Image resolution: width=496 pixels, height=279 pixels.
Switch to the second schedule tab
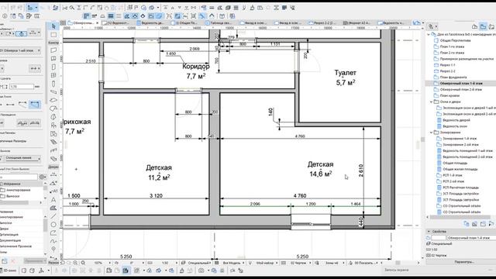coord(153,22)
